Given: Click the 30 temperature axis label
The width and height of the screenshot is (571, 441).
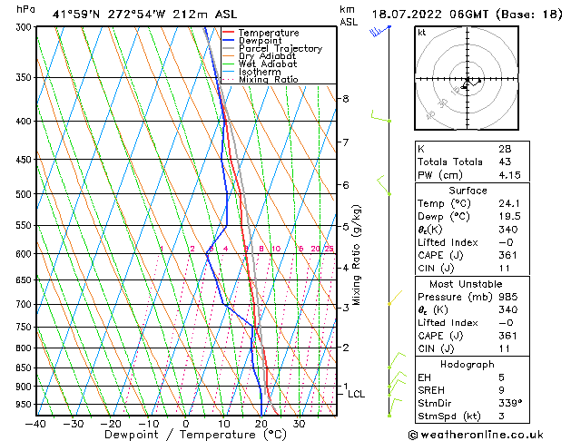Looking at the screenshot, I should (299, 424).
